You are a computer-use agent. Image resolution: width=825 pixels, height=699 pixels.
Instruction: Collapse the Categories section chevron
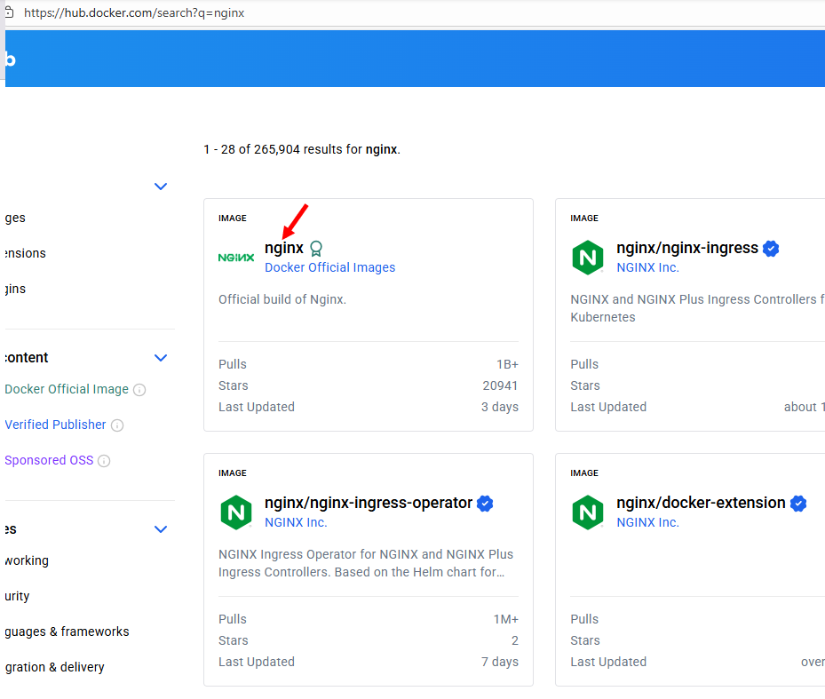pyautogui.click(x=161, y=529)
